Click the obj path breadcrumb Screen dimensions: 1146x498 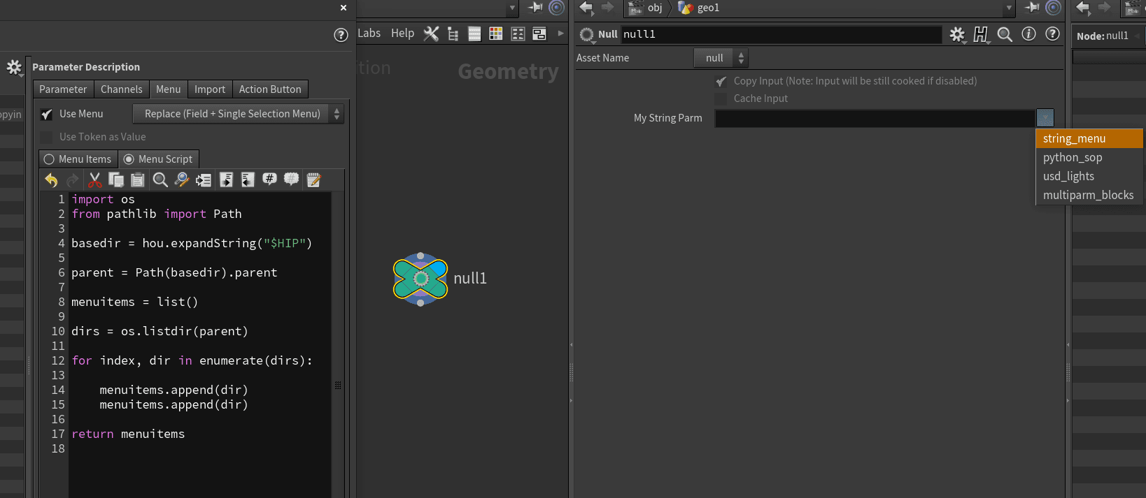point(653,8)
